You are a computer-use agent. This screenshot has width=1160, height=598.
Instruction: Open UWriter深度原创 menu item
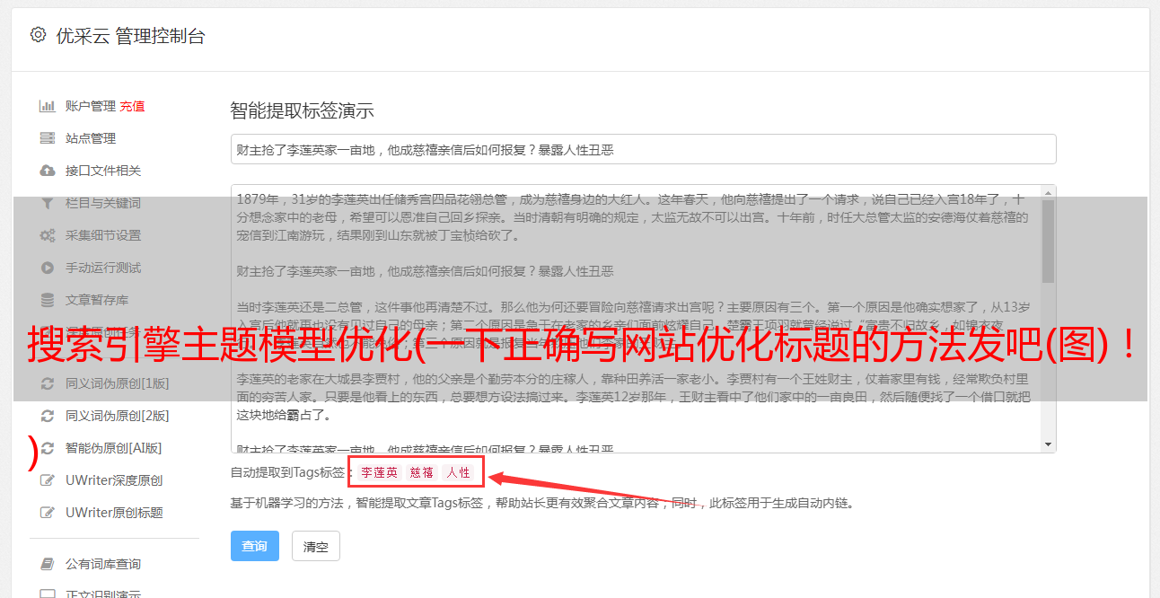(114, 480)
